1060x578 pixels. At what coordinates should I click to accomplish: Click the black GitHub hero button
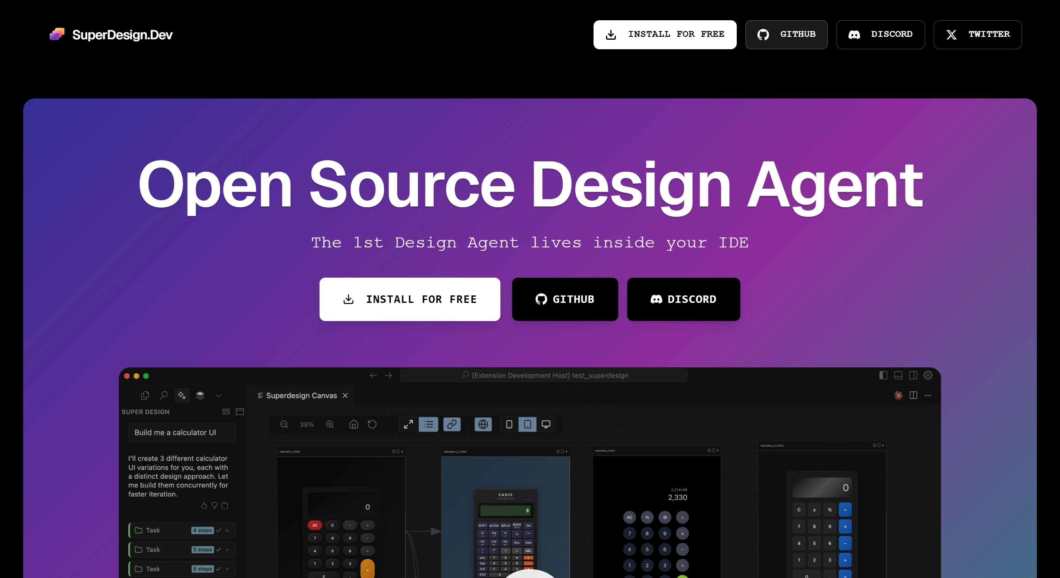[x=565, y=299]
